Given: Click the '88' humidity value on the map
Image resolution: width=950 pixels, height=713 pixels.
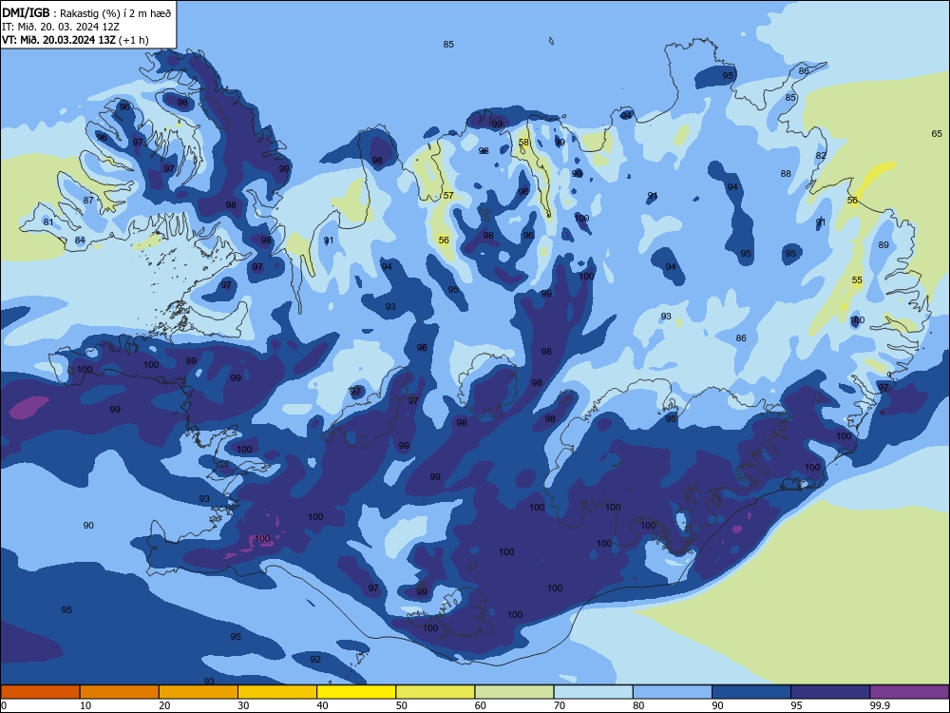Looking at the screenshot, I should [x=786, y=173].
